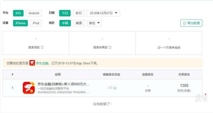
Task: Click the 近一个月竞争趋势 label
Action: click(x=169, y=48)
